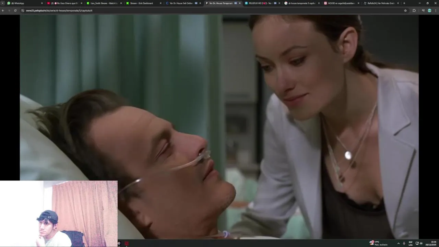Image resolution: width=439 pixels, height=247 pixels.
Task: Show hidden system tray icons
Action: pyautogui.click(x=398, y=243)
